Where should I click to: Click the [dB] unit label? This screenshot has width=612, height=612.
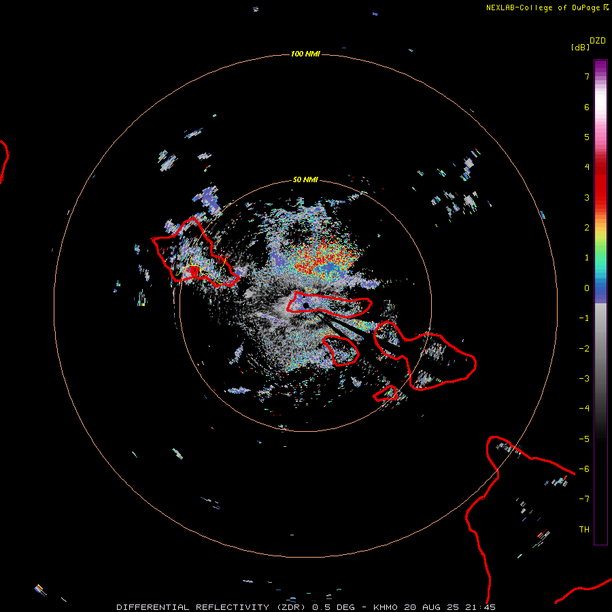[580, 47]
